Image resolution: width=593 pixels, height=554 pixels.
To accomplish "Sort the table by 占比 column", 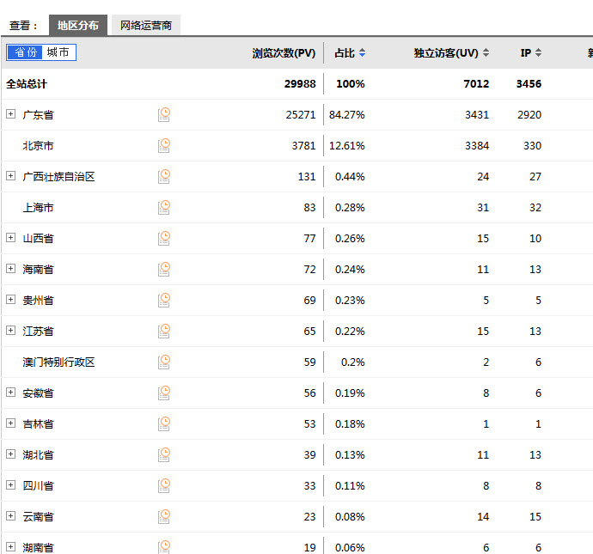I will tap(350, 53).
